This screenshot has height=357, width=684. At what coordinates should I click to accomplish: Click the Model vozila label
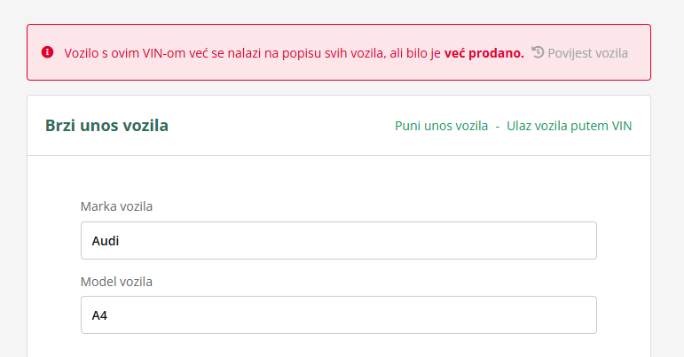[116, 282]
